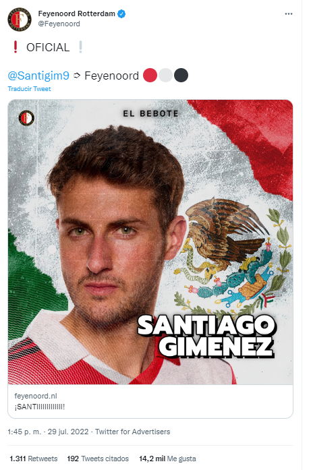Click the Feyenoord crest in the card image
311x470 pixels.
(x=26, y=118)
